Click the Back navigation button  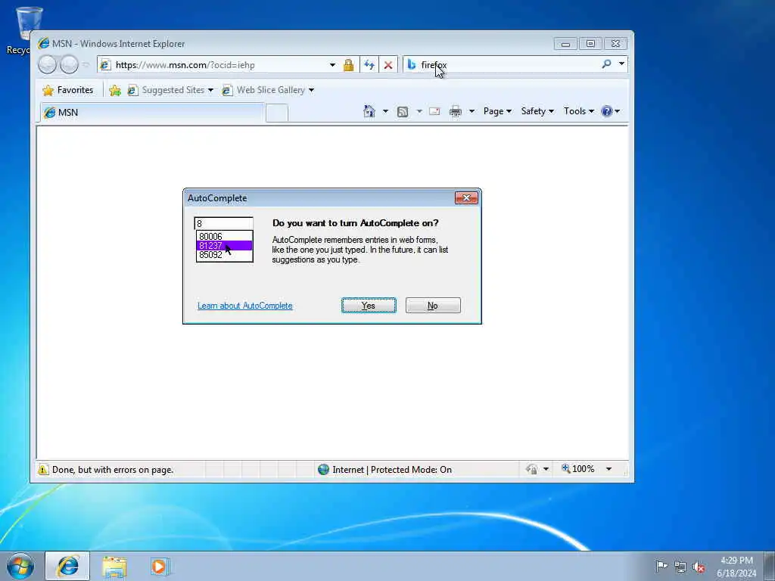pos(48,65)
